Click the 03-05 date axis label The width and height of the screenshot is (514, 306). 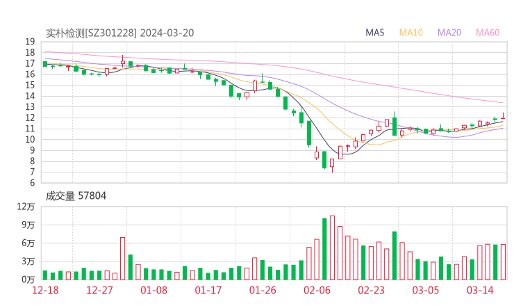[426, 290]
